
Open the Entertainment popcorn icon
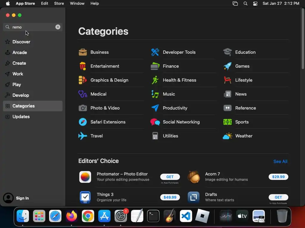click(x=83, y=66)
